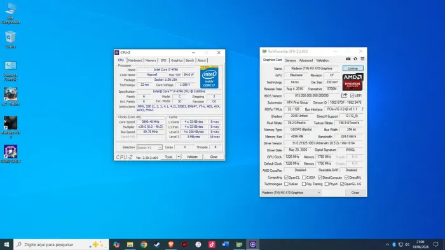Open Windows Start menu

[6, 244]
